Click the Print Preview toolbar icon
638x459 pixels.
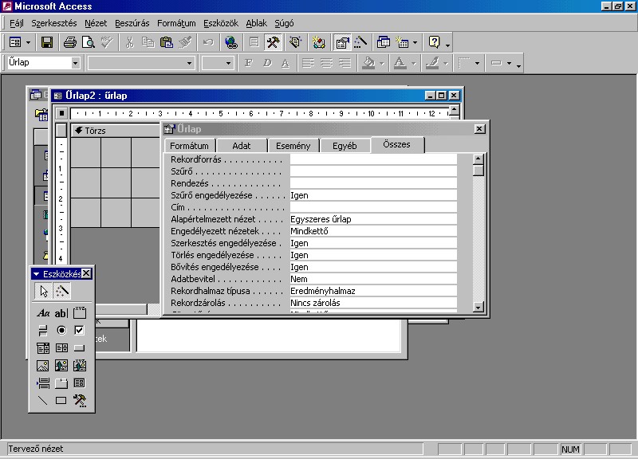[x=89, y=42]
